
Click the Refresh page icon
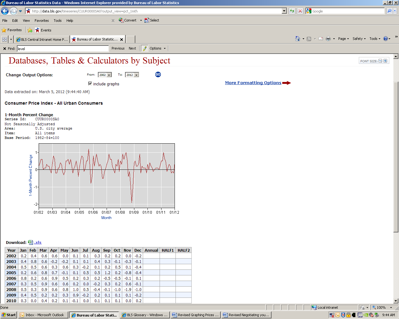pyautogui.click(x=292, y=11)
